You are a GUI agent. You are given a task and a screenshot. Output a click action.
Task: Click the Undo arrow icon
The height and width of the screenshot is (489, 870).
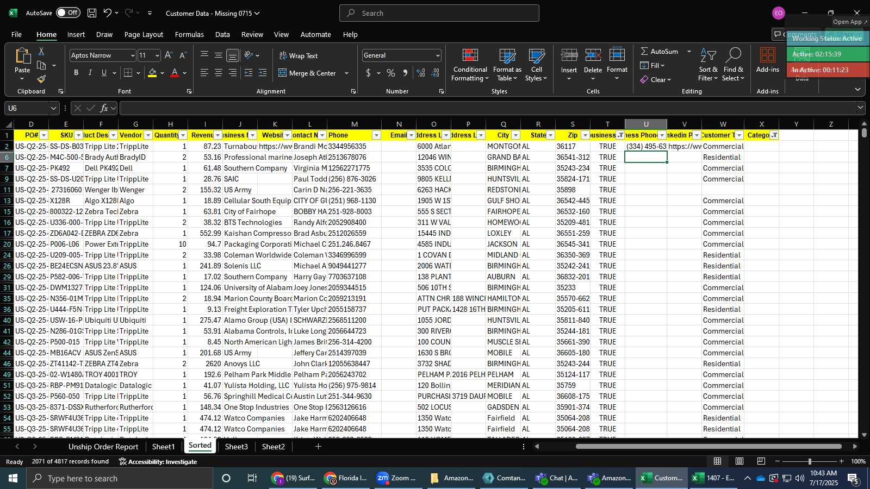point(108,13)
